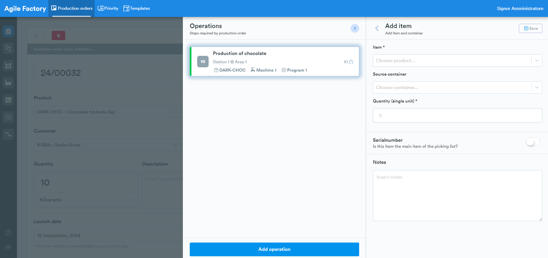
Task: Click the Quantity single unit field
Action: coord(457,115)
